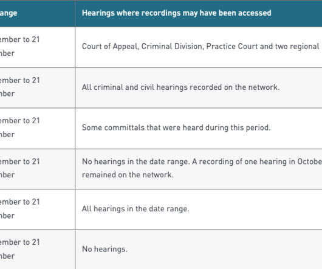Click the date cell beside 'All hearings in the date range'

pos(38,209)
